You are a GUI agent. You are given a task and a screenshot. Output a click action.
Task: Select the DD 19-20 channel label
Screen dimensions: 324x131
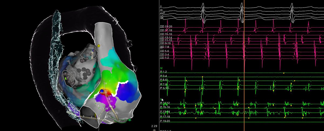166,26
